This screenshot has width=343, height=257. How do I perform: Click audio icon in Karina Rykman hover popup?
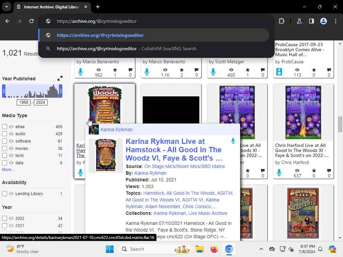click(x=233, y=141)
